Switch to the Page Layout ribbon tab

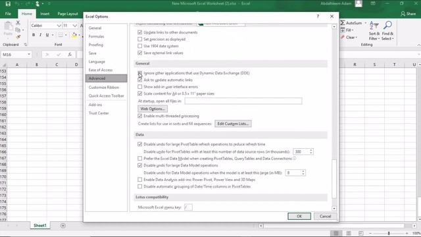pyautogui.click(x=68, y=14)
